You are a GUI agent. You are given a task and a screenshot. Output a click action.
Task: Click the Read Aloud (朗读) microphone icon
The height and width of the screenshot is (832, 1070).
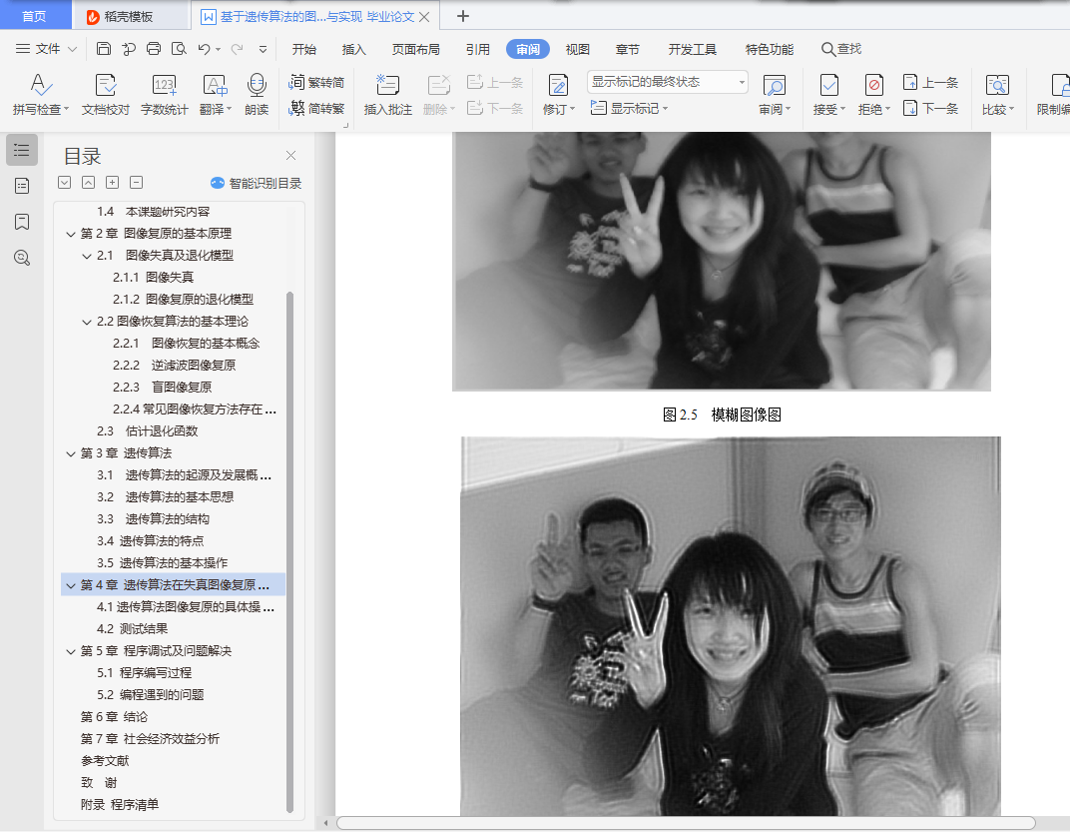[257, 86]
